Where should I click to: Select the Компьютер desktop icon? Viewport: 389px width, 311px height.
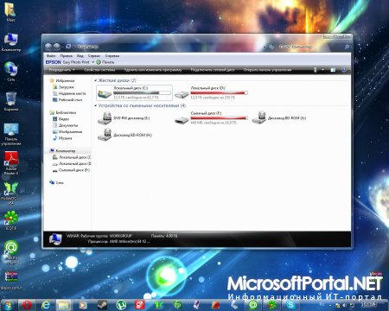click(11, 42)
